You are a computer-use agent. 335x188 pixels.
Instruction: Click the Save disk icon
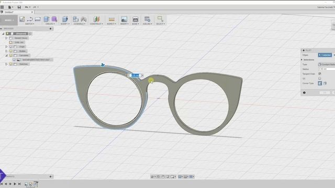coord(19,7)
